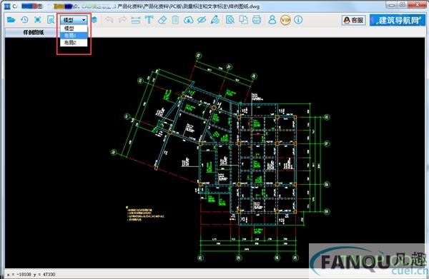Open the layers stack icon
The image size is (429, 279).
(x=94, y=20)
